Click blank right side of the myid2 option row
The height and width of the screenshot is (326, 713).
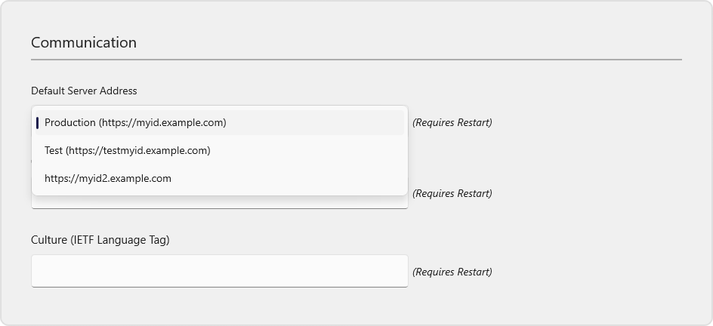tap(287, 178)
